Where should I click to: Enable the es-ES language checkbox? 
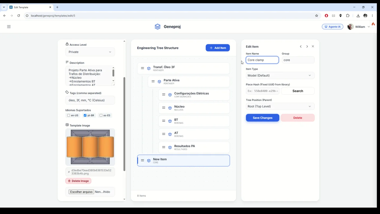coord(101,115)
